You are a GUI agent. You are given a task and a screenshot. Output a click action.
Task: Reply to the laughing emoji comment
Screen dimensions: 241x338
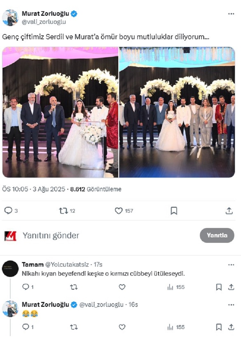(26, 327)
